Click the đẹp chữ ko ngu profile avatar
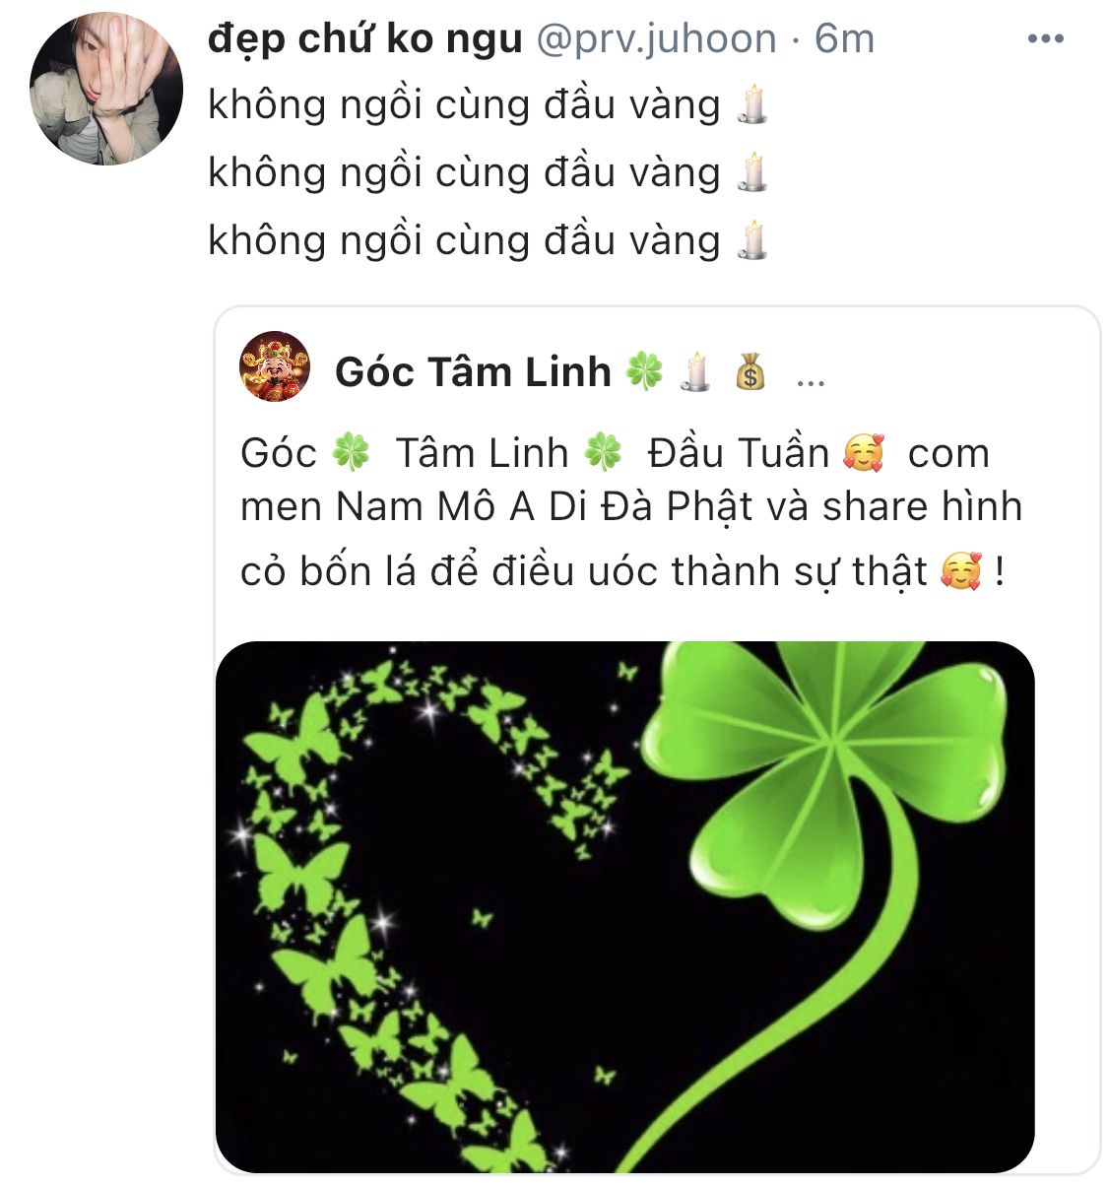The image size is (1108, 1186). 106,88
